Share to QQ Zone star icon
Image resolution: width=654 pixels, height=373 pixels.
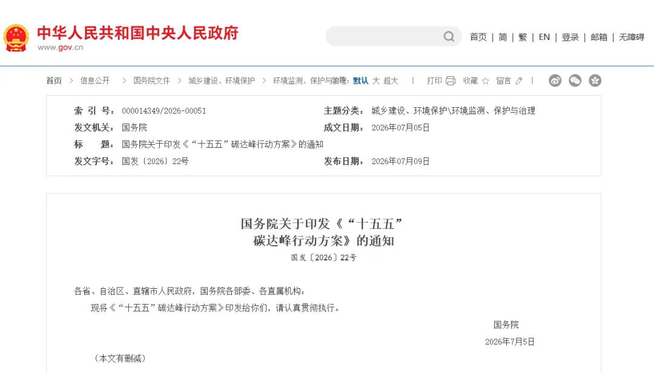click(x=595, y=81)
